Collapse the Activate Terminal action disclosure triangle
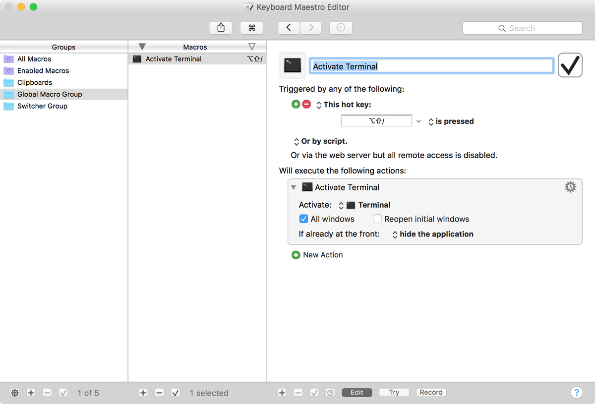Image resolution: width=595 pixels, height=404 pixels. click(x=294, y=187)
